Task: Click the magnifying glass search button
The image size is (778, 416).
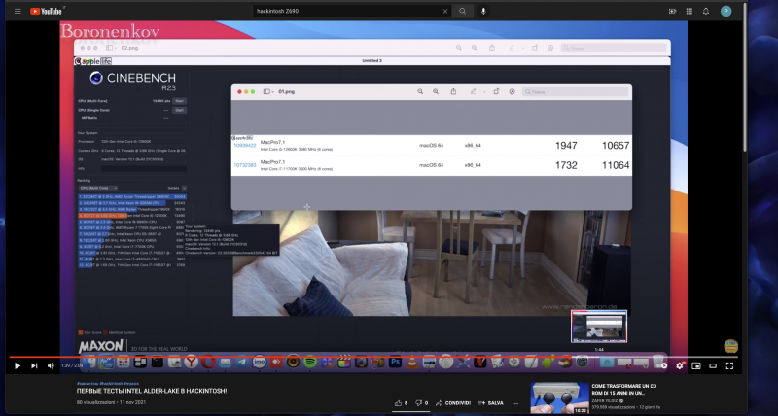Action: [x=463, y=11]
